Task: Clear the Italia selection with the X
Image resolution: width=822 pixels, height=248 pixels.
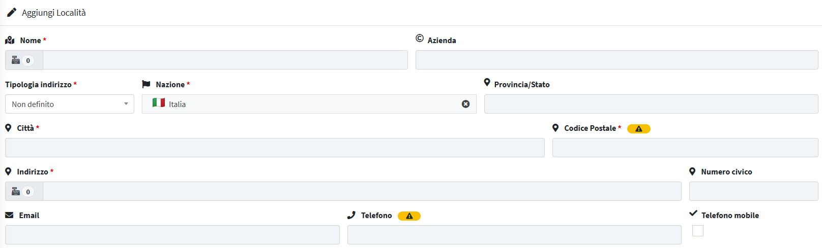Action: pos(465,104)
